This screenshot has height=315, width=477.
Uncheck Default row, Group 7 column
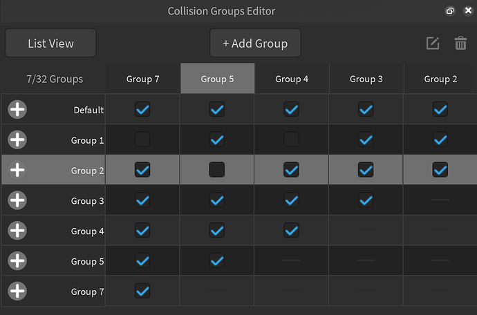tap(142, 109)
